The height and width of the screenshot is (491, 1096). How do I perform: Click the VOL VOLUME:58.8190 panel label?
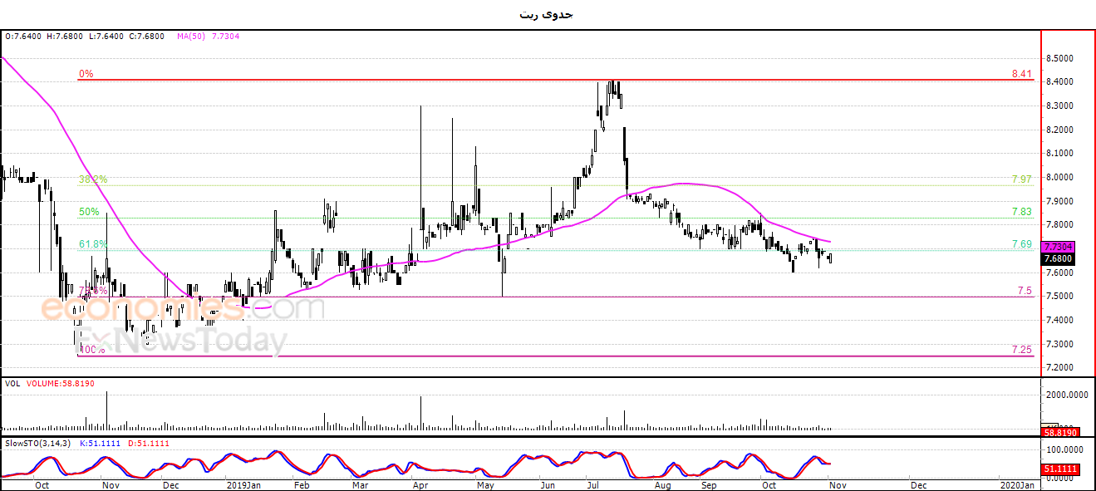coord(49,385)
